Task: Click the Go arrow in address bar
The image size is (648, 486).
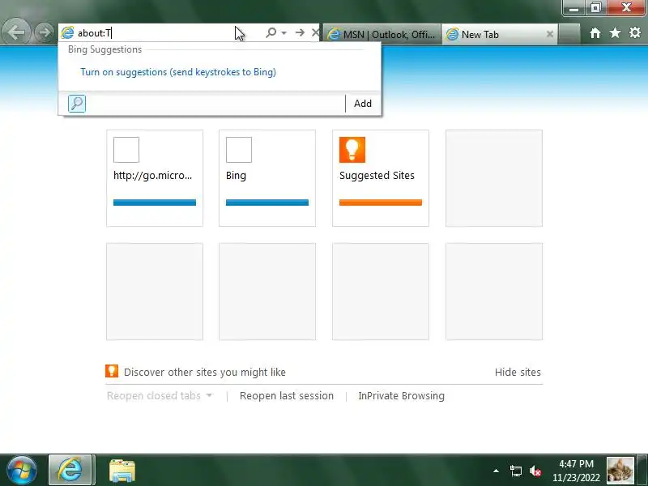Action: pos(300,32)
